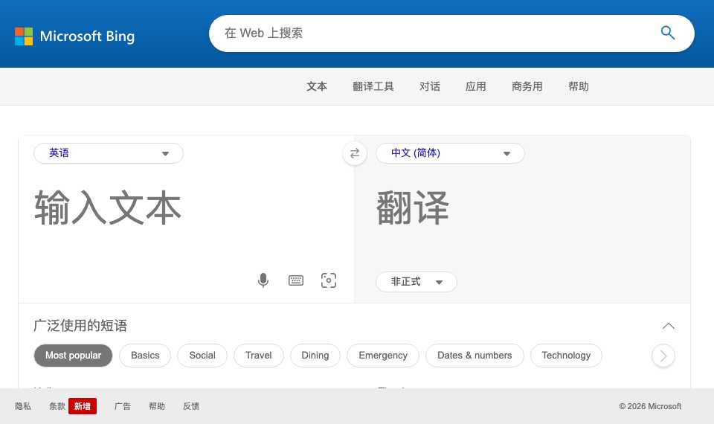This screenshot has width=714, height=424.
Task: Select Emergency phrase category
Action: tap(383, 356)
